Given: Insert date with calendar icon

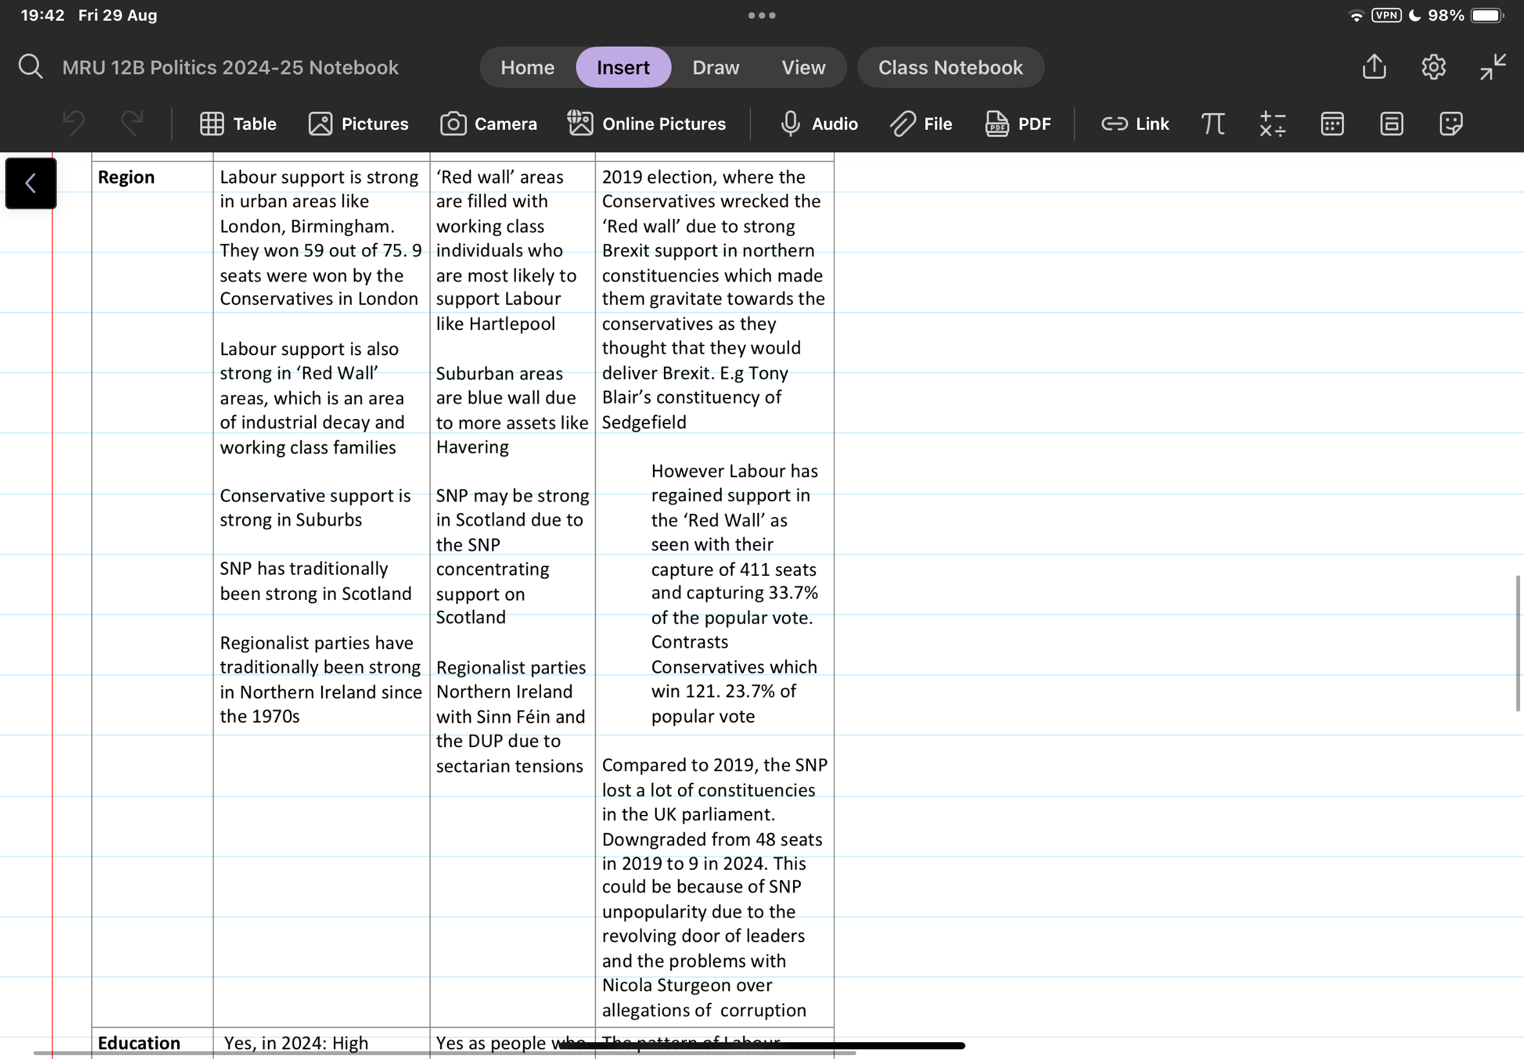Looking at the screenshot, I should 1332,124.
